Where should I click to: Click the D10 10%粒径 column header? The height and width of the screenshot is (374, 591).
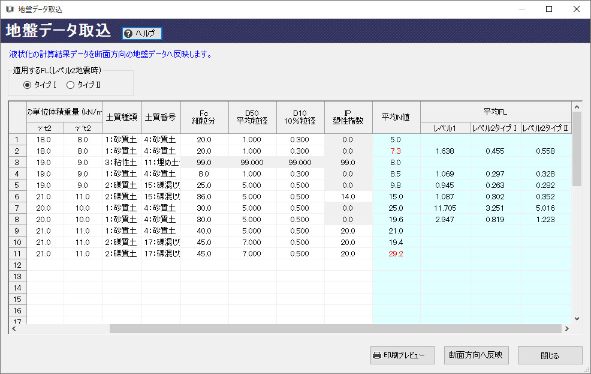[300, 118]
